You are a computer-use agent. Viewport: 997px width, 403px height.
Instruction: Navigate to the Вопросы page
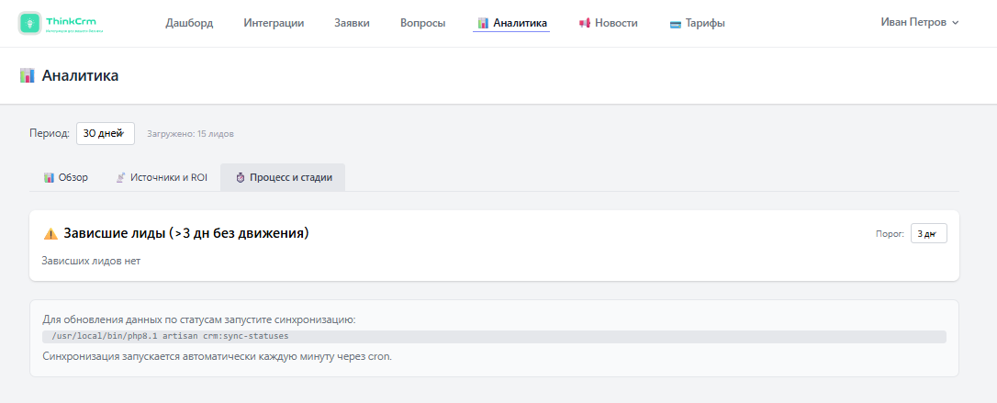tap(423, 24)
